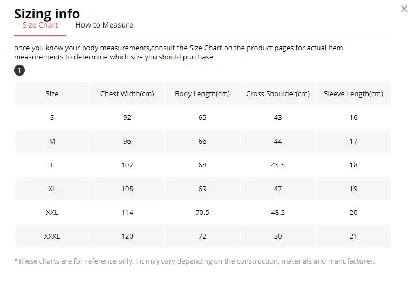This screenshot has height=282, width=408.
Task: Switch to the How to Measure tab
Action: [104, 25]
